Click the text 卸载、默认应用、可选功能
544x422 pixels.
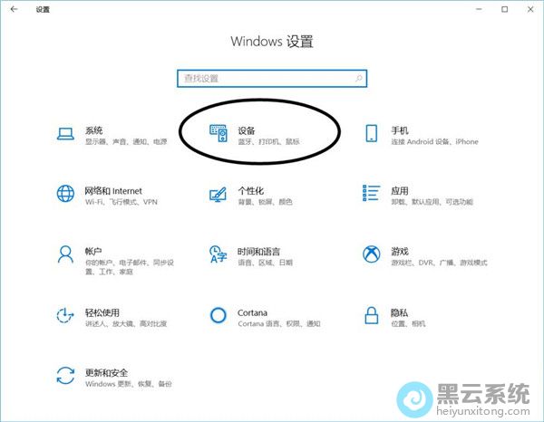tap(432, 202)
